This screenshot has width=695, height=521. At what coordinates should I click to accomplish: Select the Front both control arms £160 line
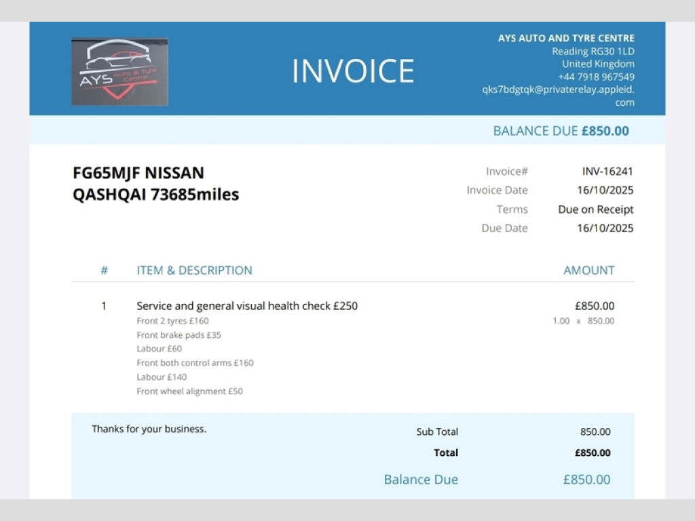195,363
